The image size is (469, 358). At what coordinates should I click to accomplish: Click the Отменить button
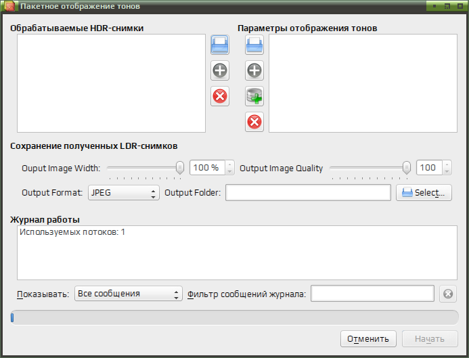click(368, 339)
